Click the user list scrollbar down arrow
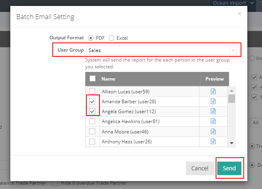The height and width of the screenshot is (189, 262). coord(232,143)
